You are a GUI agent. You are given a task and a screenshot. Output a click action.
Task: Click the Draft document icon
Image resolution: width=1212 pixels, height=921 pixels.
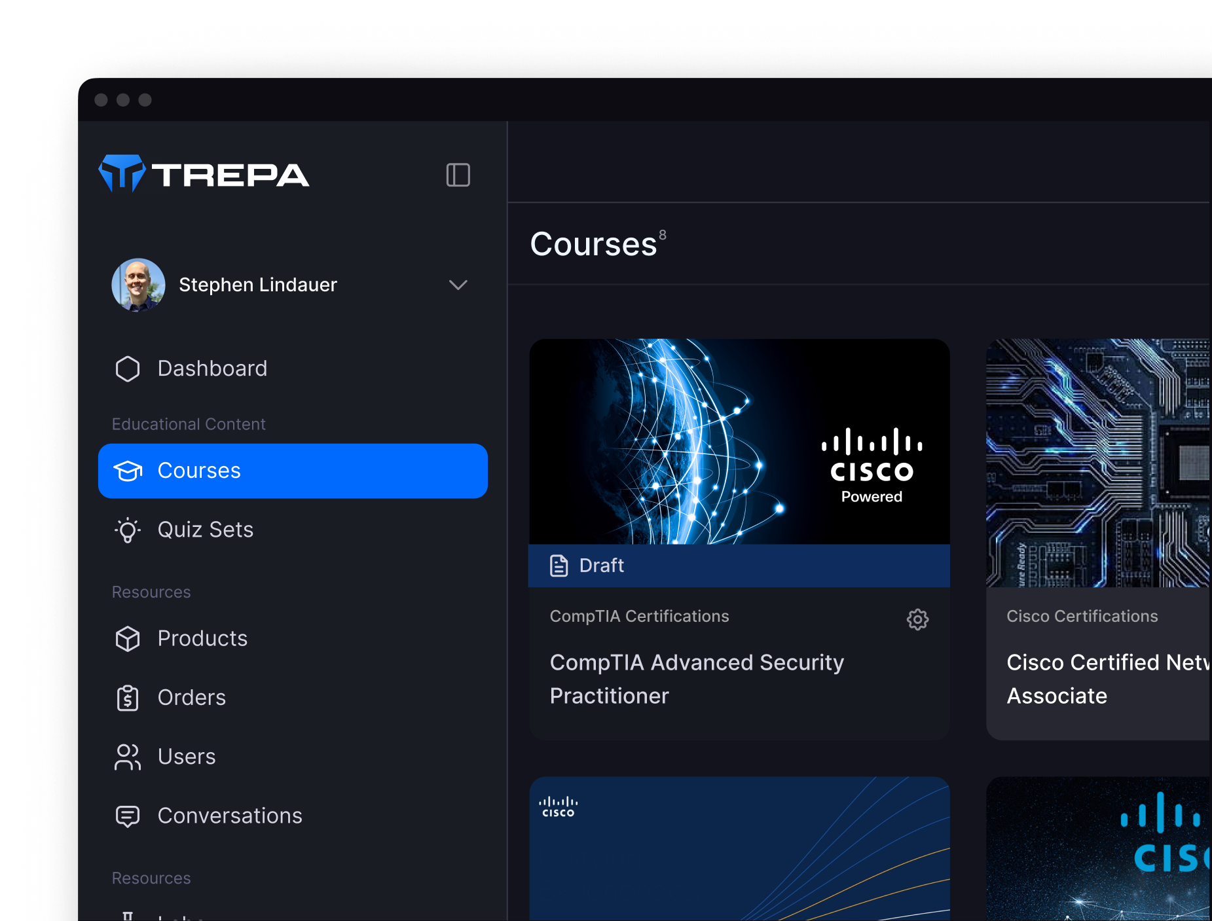point(559,565)
